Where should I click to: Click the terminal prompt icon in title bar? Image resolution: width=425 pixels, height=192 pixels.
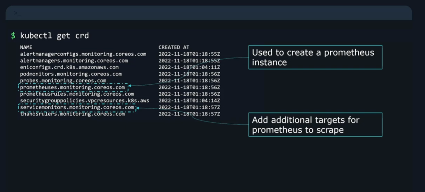click(x=17, y=13)
